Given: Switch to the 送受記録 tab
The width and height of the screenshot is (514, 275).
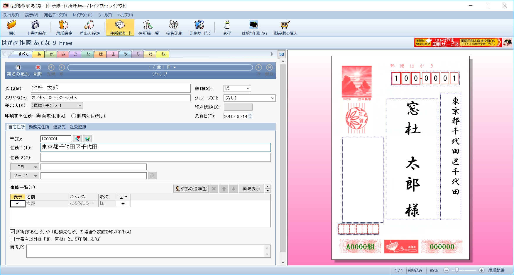Looking at the screenshot, I should 78,127.
